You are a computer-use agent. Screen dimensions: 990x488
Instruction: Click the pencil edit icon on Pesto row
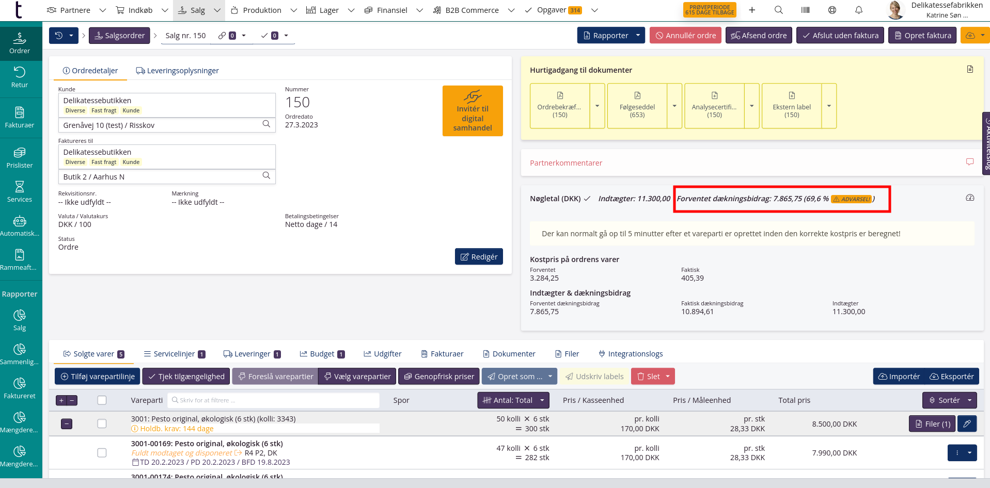point(967,424)
